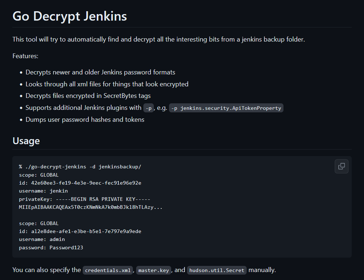Viewport: 364px width, 280px height.
Task: Click the first "scope: GLOBAL" line under the command
Action: (x=39, y=175)
